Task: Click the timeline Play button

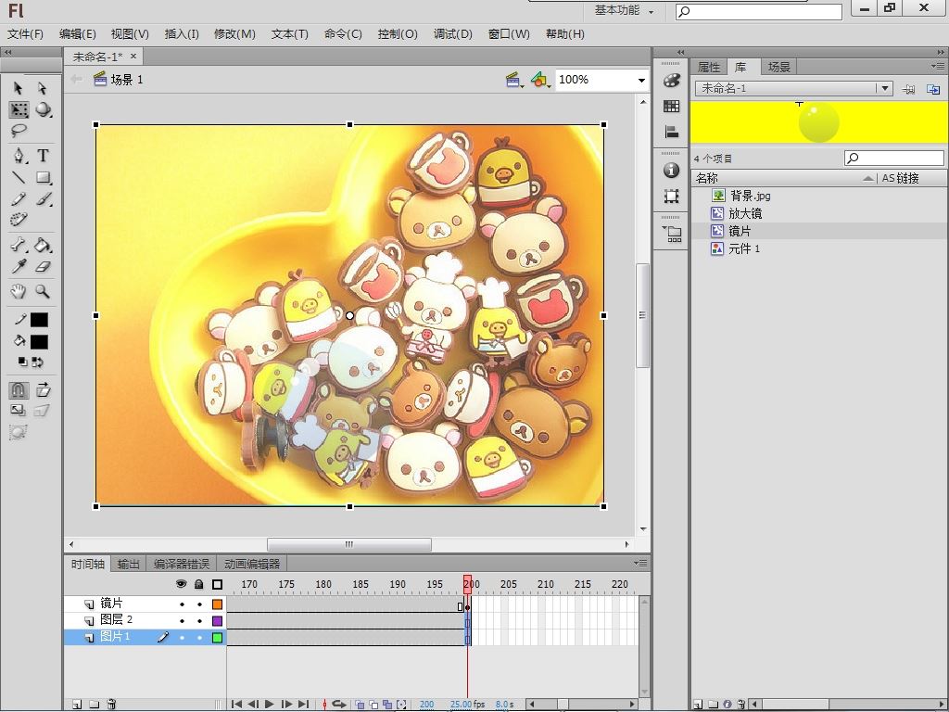Action: pyautogui.click(x=270, y=704)
